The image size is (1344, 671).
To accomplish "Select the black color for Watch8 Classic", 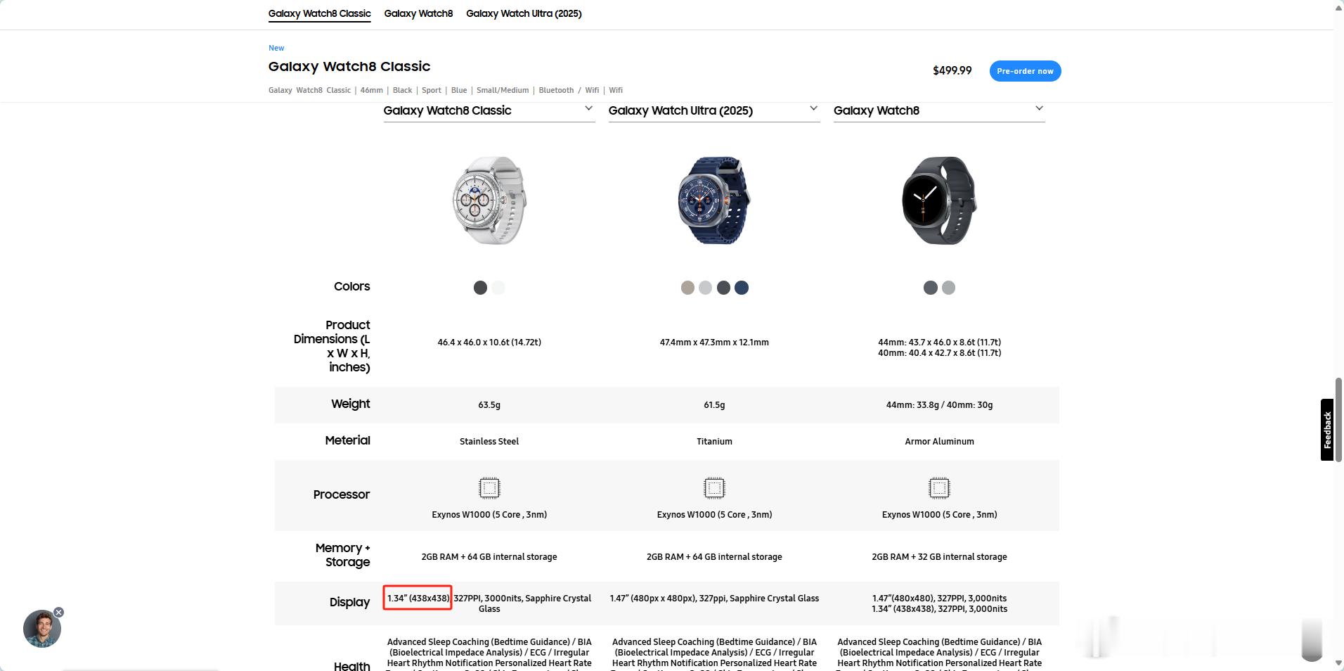I will click(x=480, y=288).
